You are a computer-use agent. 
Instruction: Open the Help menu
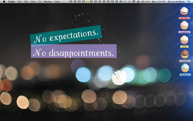(x=57, y=2)
